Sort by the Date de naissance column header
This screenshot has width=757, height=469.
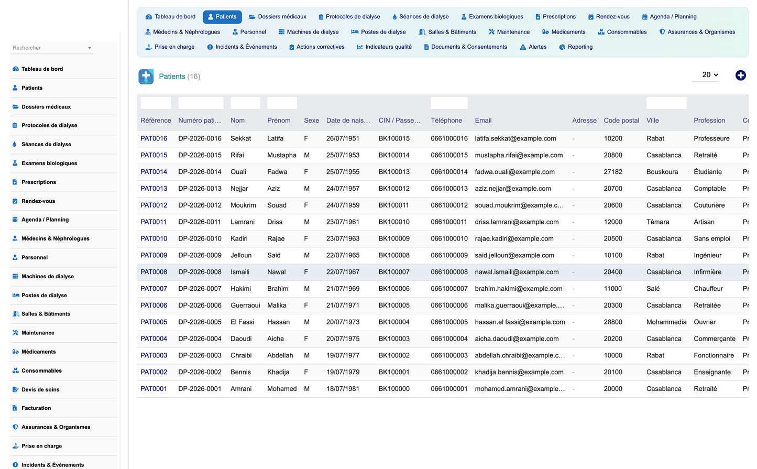[x=348, y=121]
